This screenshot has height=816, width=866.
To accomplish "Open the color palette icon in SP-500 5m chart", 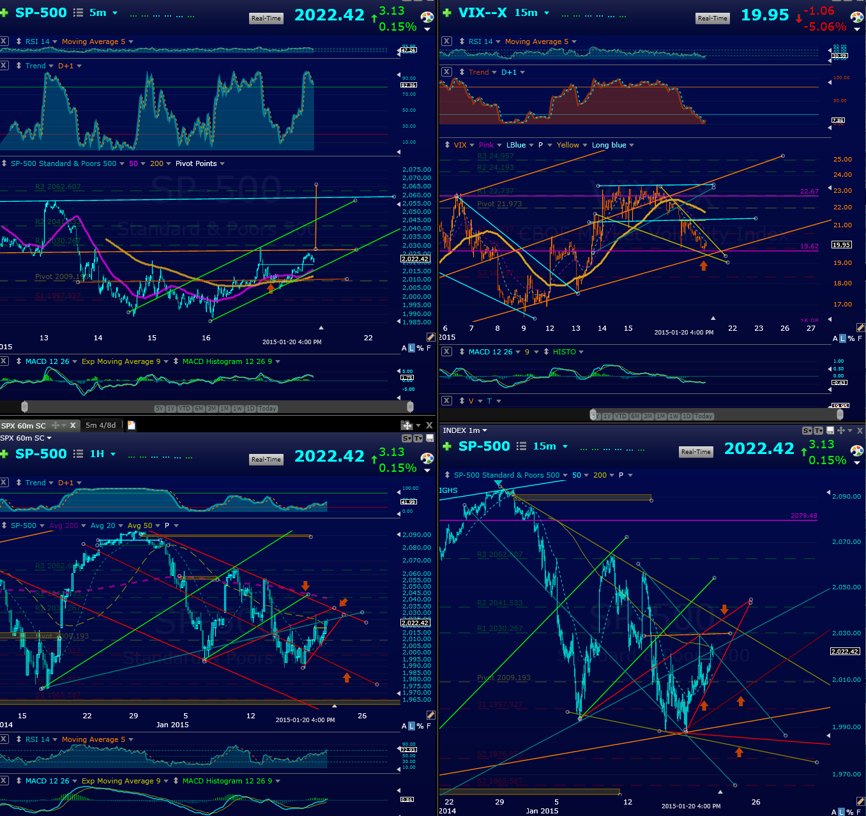I will point(427,17).
